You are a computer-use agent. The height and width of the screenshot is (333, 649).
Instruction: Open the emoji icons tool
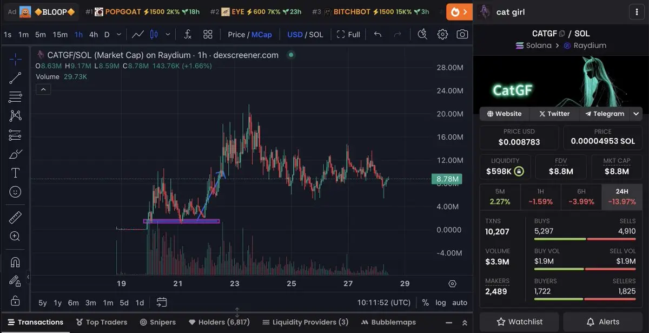[15, 192]
